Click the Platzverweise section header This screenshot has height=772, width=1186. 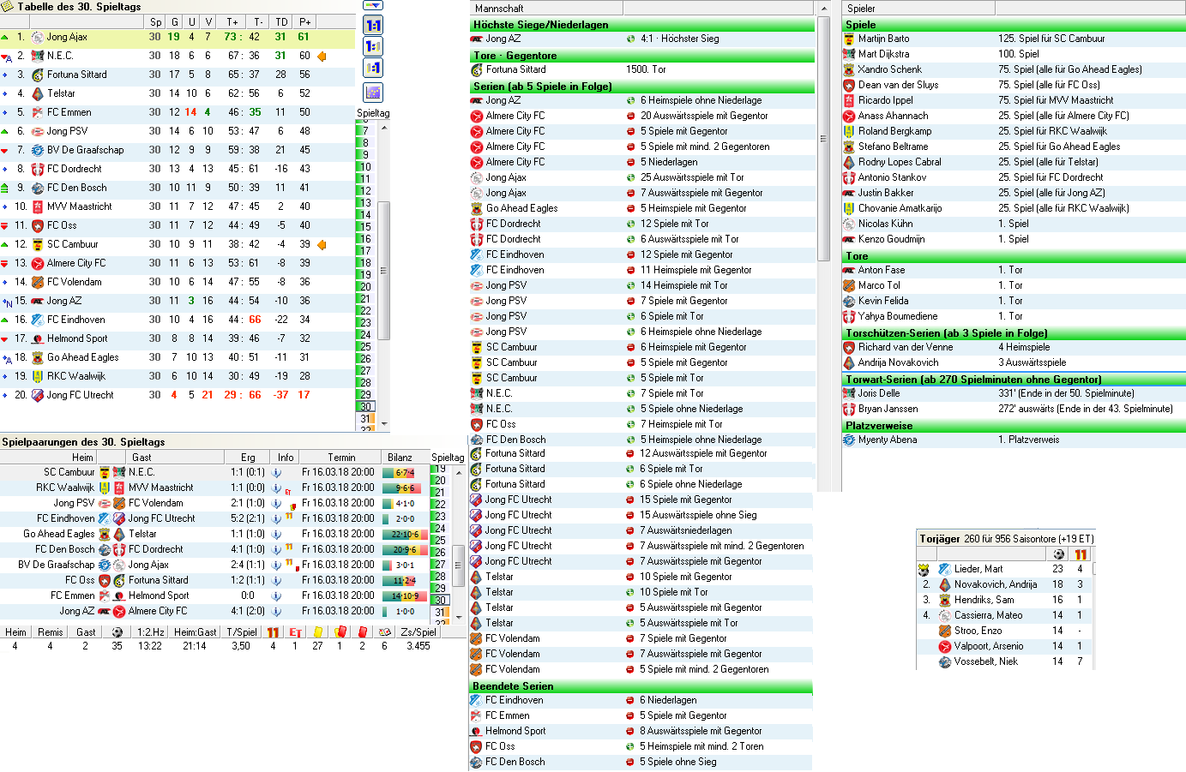[1014, 426]
